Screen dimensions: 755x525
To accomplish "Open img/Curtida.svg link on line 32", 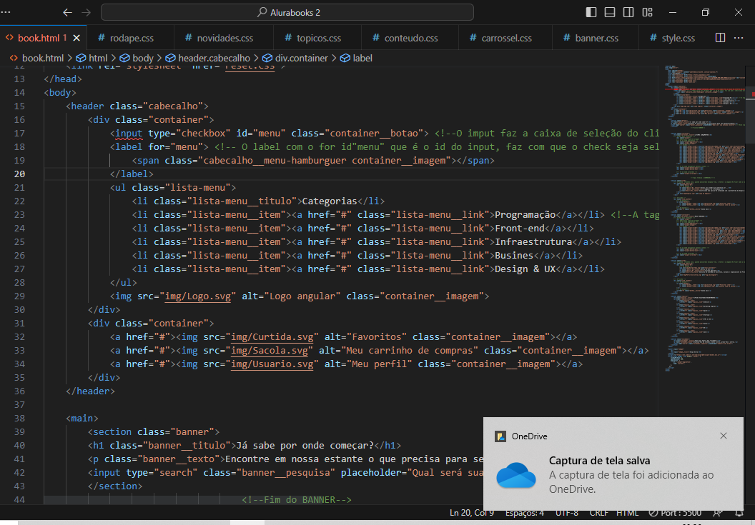I will 272,337.
